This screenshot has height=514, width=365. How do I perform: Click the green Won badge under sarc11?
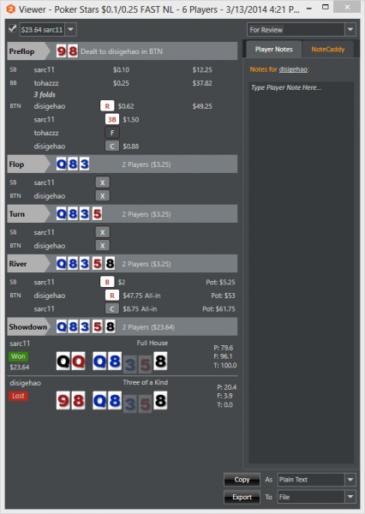click(18, 356)
